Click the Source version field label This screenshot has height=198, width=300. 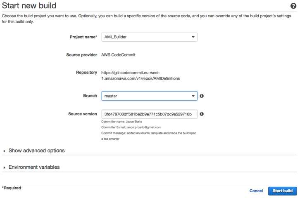coord(82,114)
